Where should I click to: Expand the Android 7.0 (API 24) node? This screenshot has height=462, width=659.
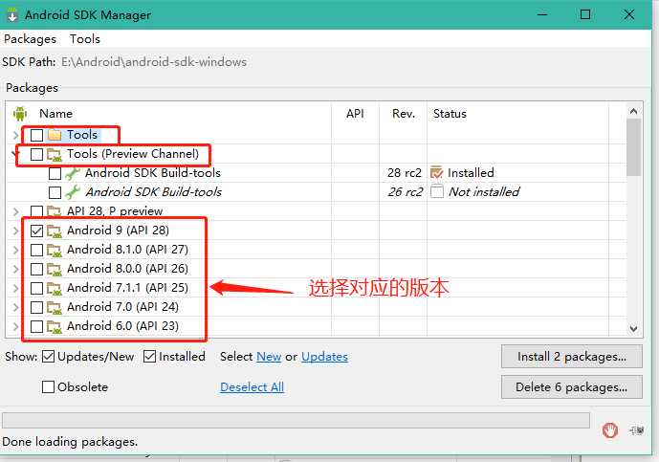pyautogui.click(x=16, y=307)
